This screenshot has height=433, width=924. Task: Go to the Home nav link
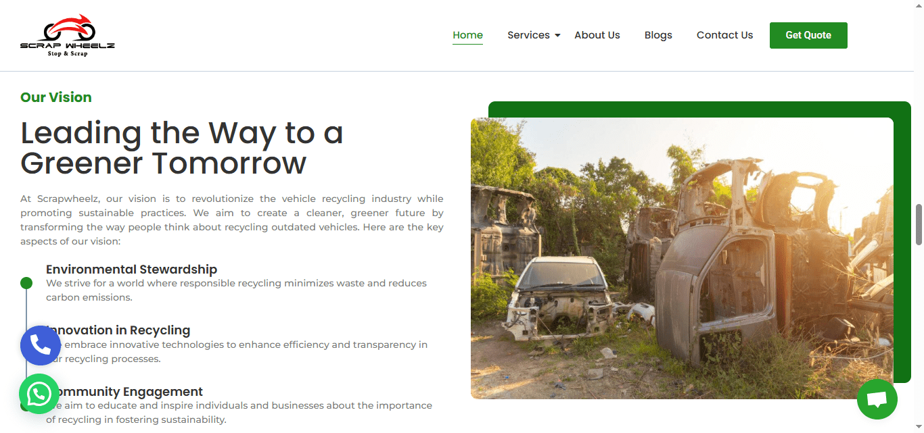[468, 35]
